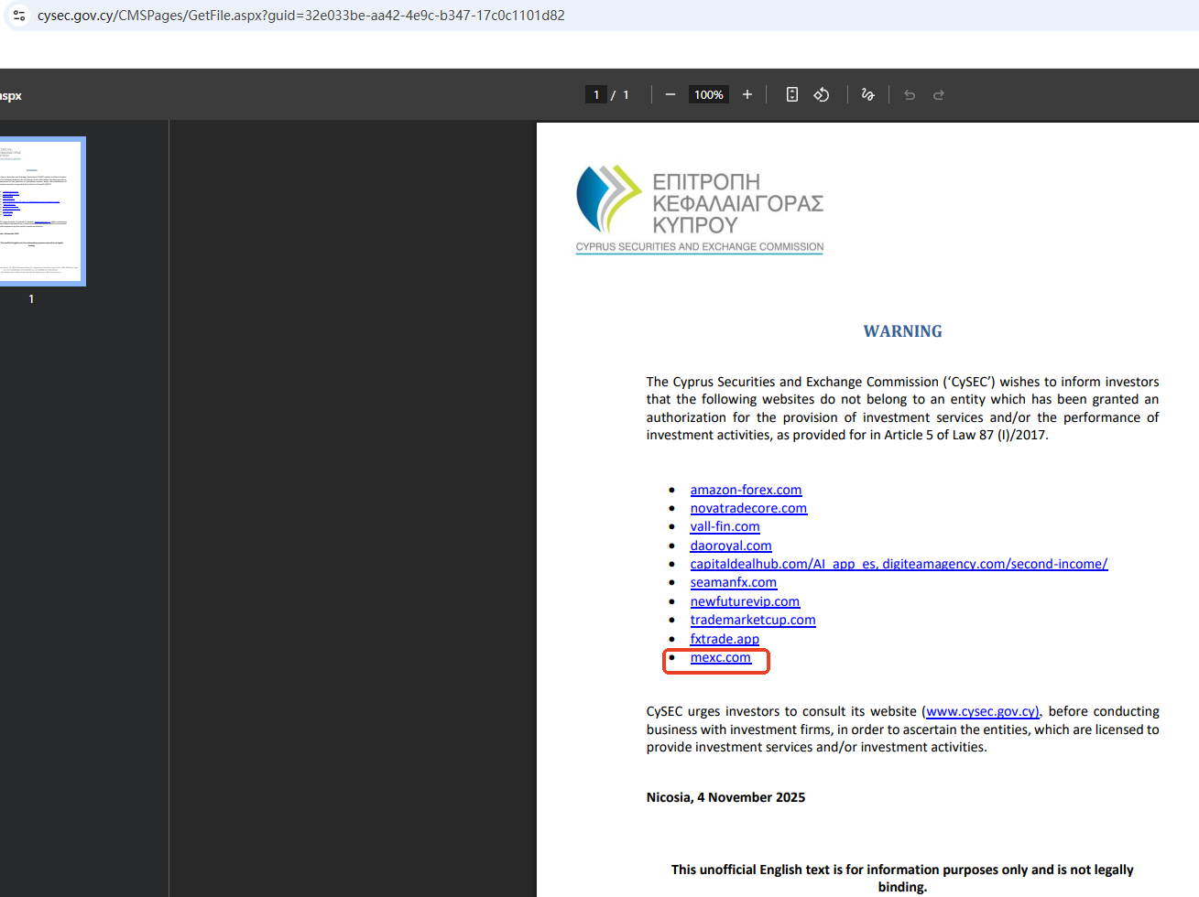This screenshot has height=897, width=1199.
Task: Open the novatradecore.com link
Action: (x=748, y=508)
